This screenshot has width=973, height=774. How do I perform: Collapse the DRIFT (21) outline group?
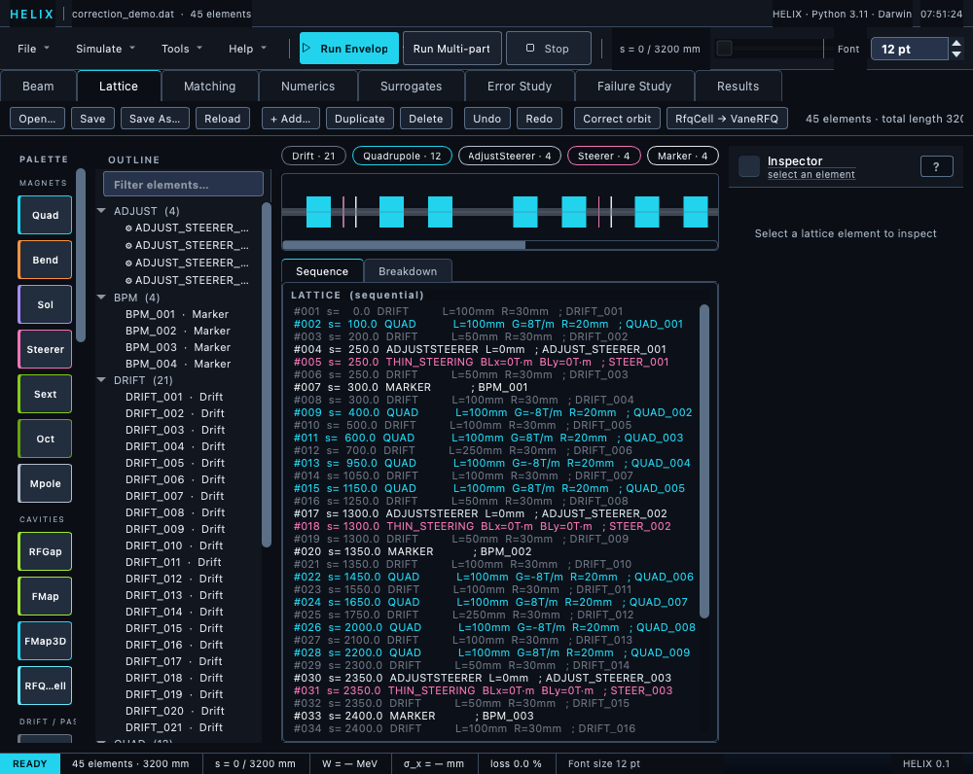click(102, 380)
